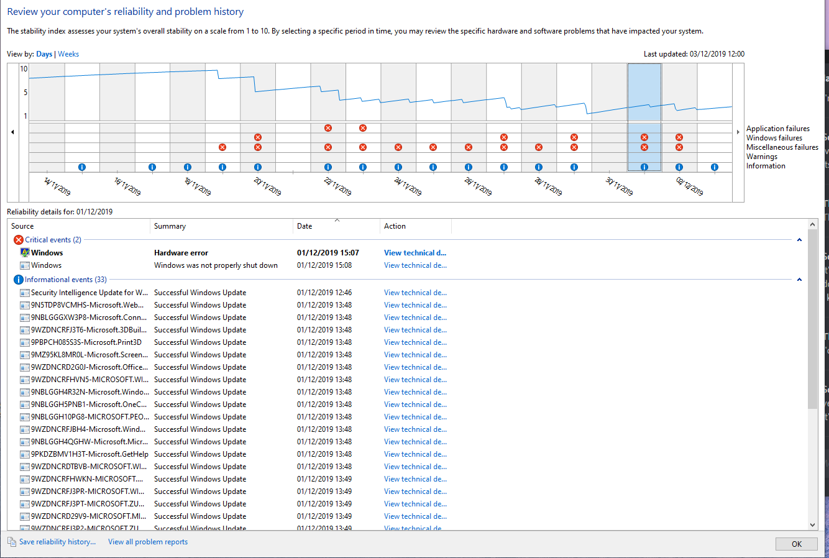View technical details for improper shutdown event
829x558 pixels.
point(415,265)
